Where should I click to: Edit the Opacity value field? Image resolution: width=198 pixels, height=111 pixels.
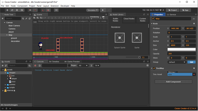[181, 53]
